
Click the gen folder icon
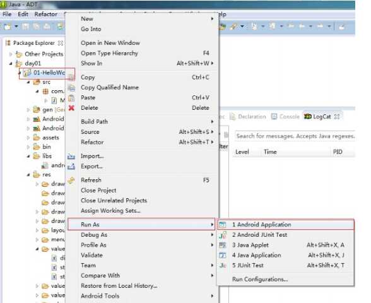[x=37, y=110]
